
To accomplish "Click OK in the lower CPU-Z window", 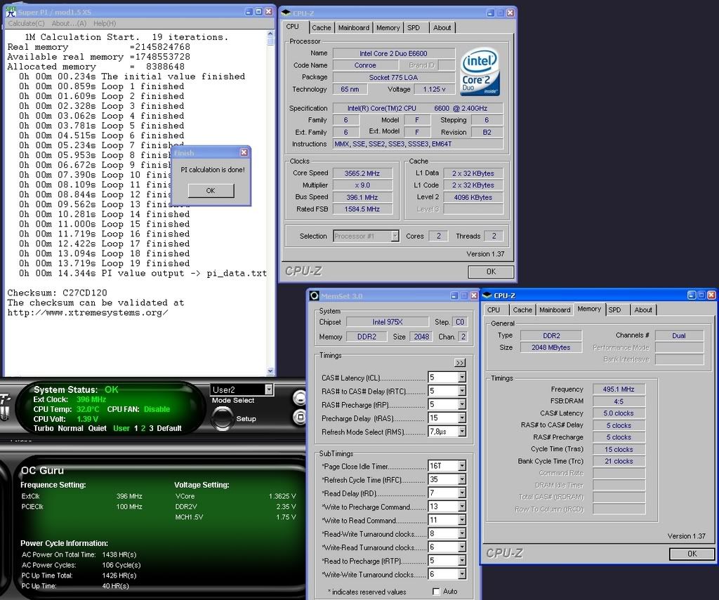I will [692, 554].
